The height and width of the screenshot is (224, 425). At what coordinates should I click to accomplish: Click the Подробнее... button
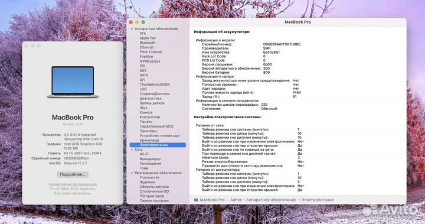(73, 174)
